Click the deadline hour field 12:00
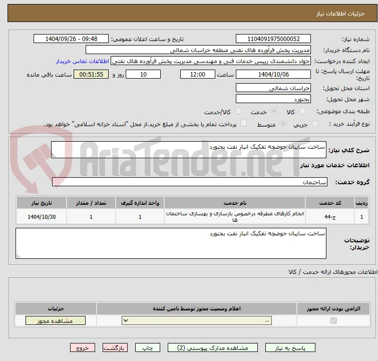 pyautogui.click(x=198, y=74)
